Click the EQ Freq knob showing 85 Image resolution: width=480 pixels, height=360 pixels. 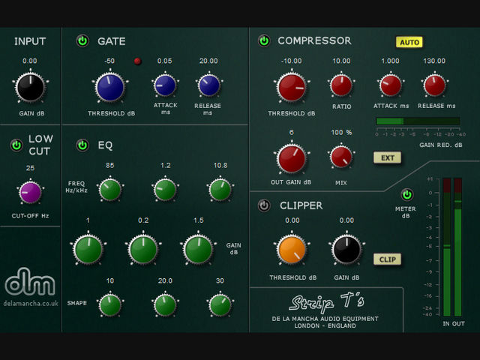[x=110, y=190]
